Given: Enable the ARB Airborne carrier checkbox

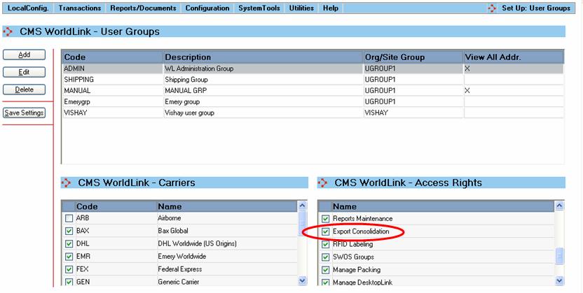Looking at the screenshot, I should coord(69,218).
